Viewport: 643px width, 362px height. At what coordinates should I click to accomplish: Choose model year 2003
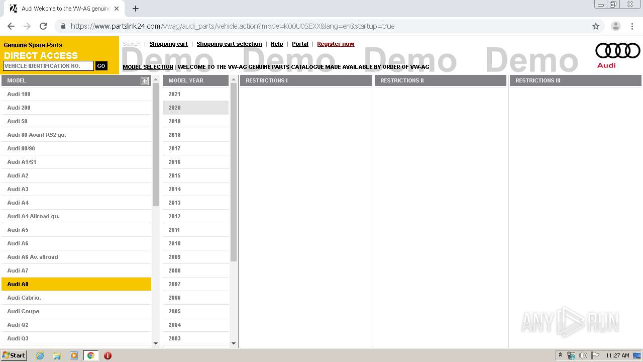pyautogui.click(x=195, y=338)
